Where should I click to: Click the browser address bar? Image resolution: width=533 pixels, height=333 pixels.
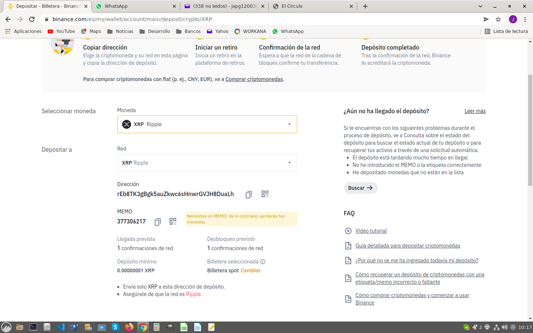[259, 19]
